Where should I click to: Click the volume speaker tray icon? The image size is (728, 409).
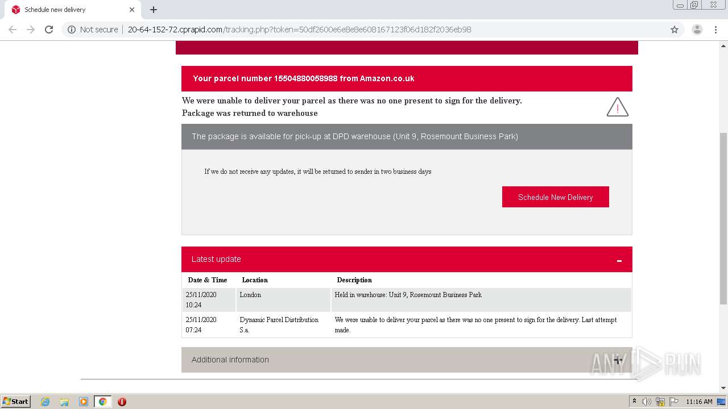pyautogui.click(x=647, y=402)
